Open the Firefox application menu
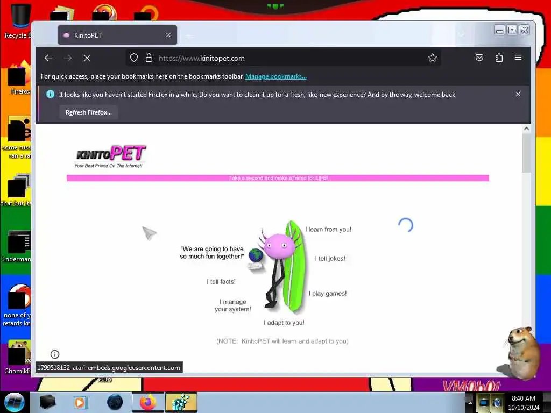Image resolution: width=551 pixels, height=413 pixels. tap(518, 58)
